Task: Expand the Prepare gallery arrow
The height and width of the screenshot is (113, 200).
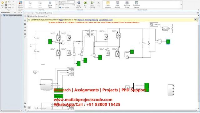Action: (x=57, y=5)
